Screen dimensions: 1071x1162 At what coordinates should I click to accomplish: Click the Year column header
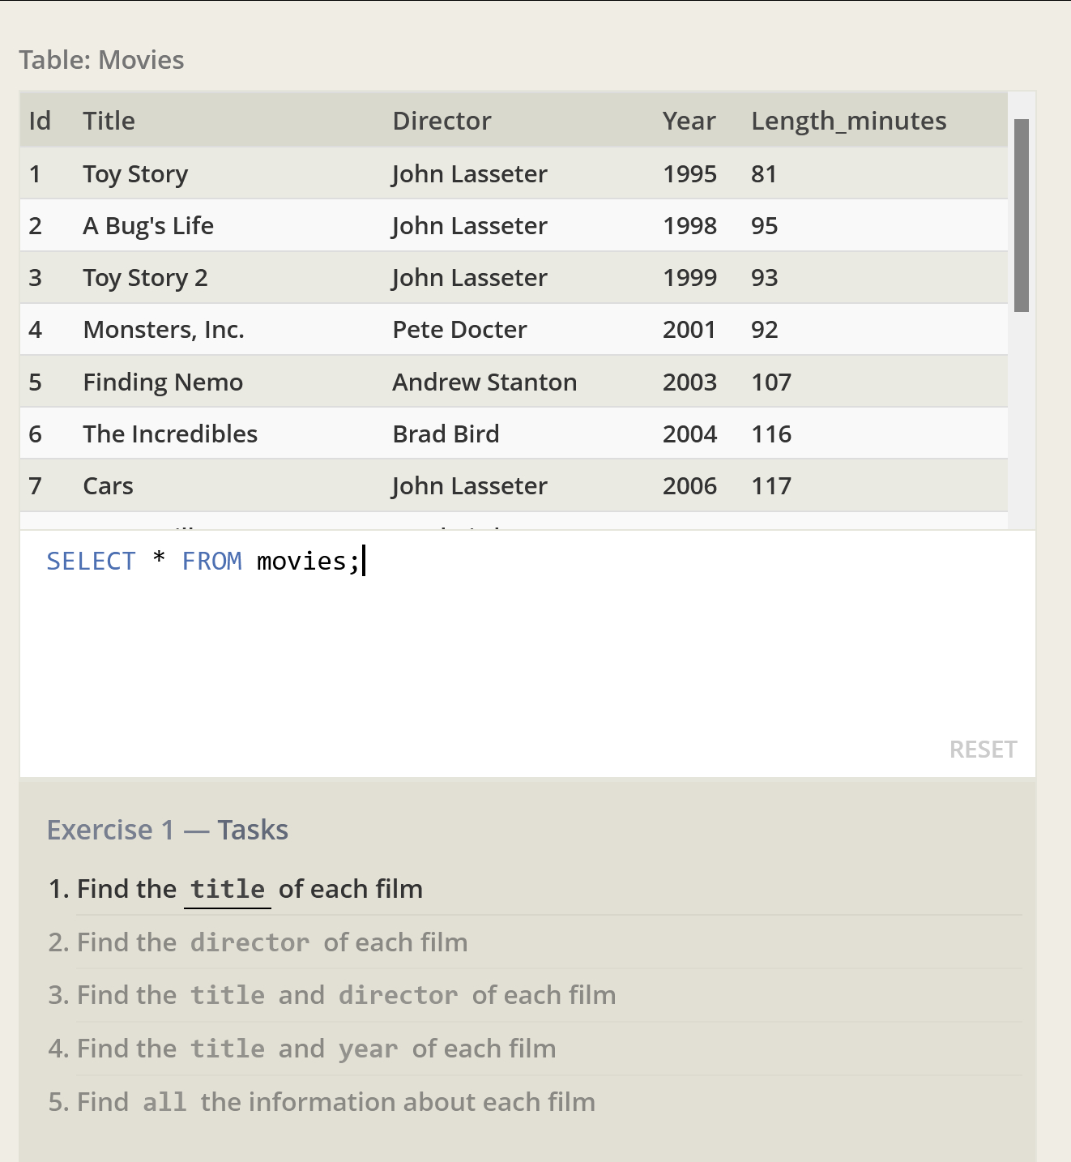pyautogui.click(x=689, y=121)
